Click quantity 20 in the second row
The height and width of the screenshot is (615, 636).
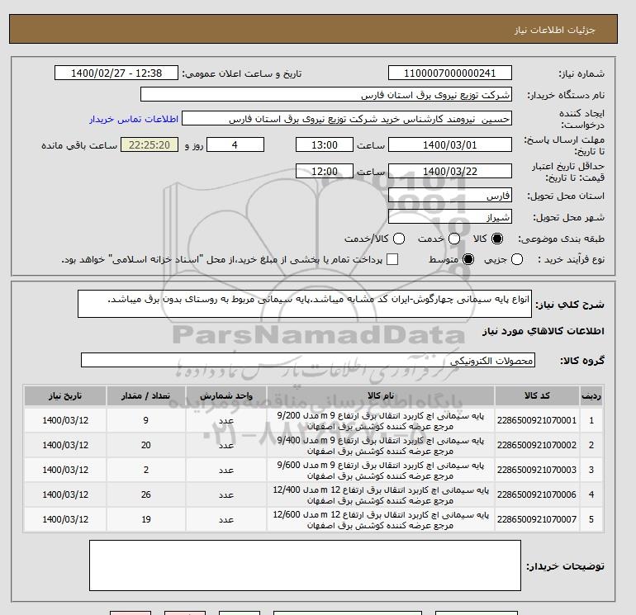145,445
